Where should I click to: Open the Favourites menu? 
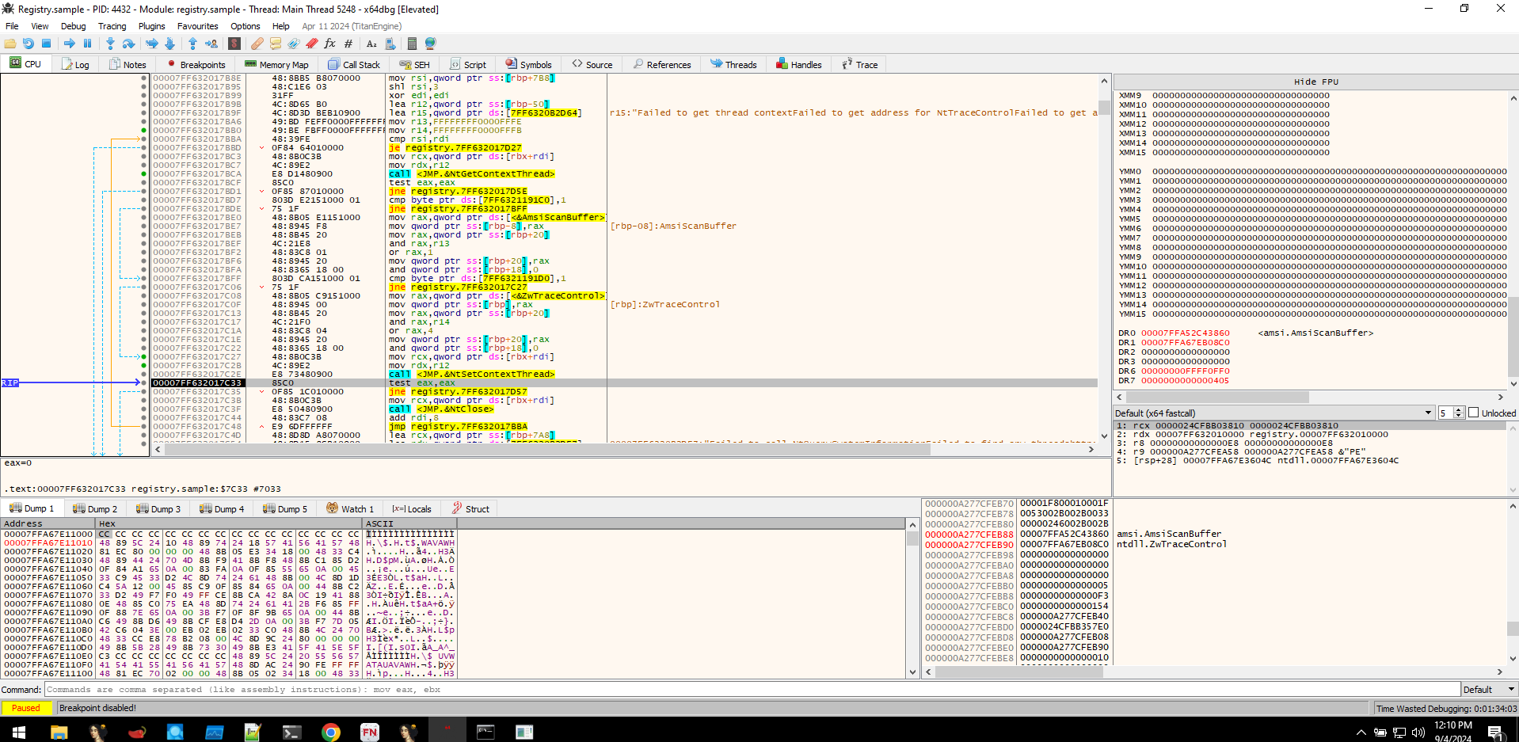pos(197,26)
